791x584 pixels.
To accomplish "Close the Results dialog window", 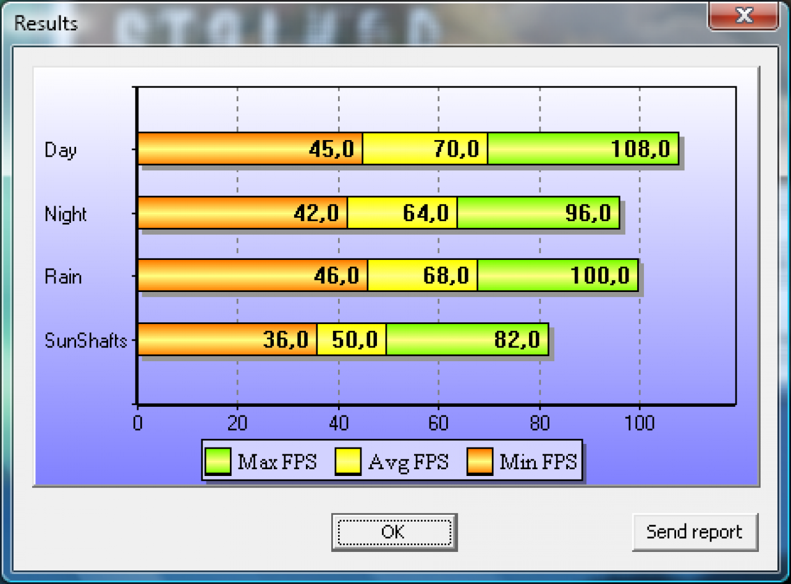I will coord(744,15).
